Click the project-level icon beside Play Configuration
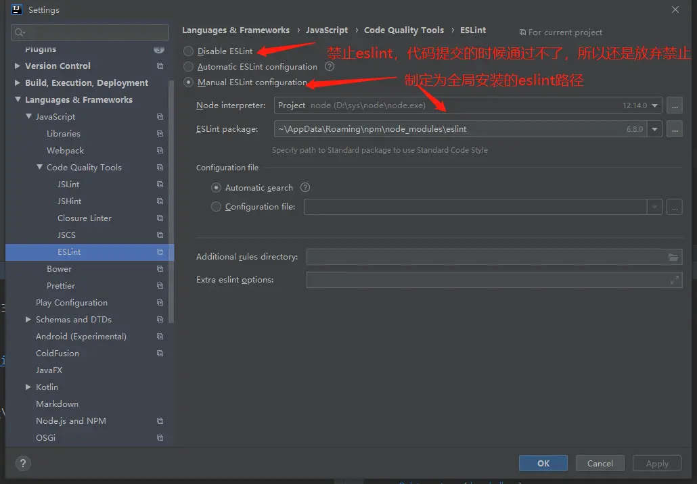The width and height of the screenshot is (697, 484). 160,302
